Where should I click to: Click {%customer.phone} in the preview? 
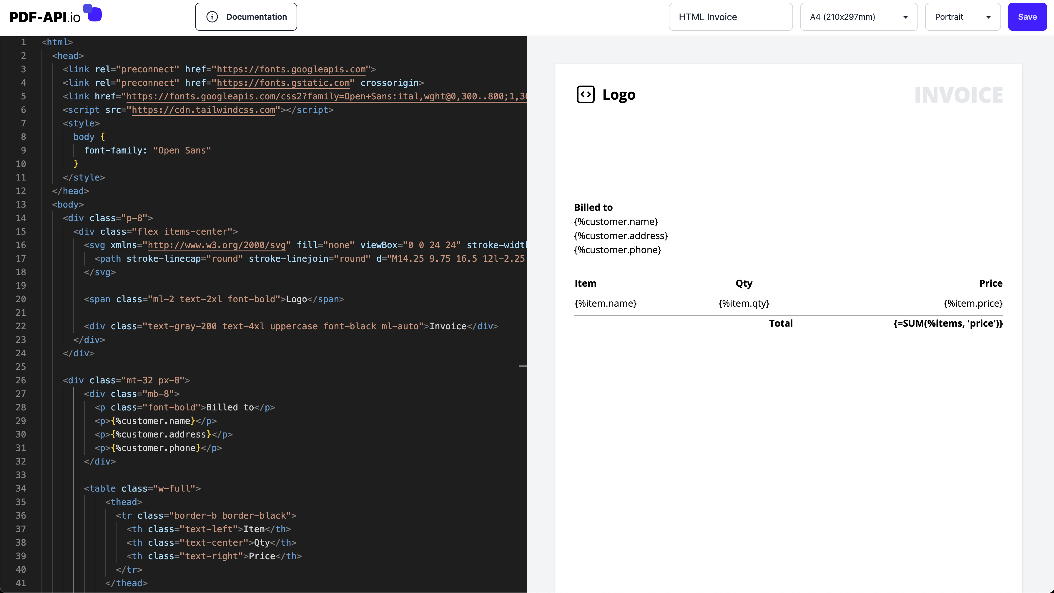pos(618,250)
